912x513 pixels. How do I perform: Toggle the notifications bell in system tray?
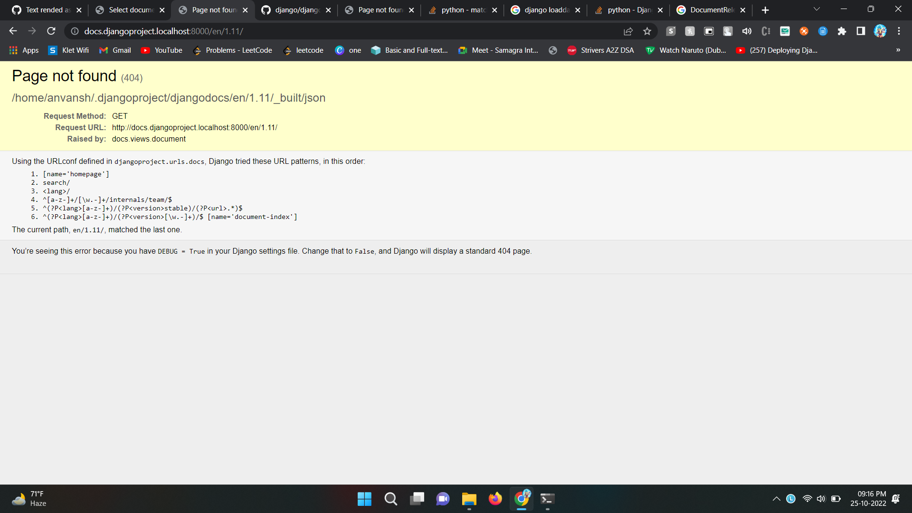pyautogui.click(x=896, y=499)
